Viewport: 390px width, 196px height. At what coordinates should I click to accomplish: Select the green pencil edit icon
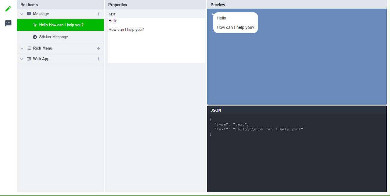click(x=8, y=9)
